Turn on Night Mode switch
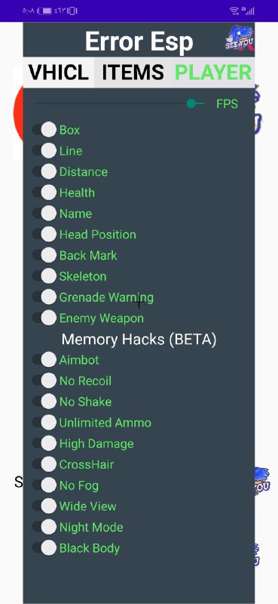The height and width of the screenshot is (604, 278). click(44, 526)
